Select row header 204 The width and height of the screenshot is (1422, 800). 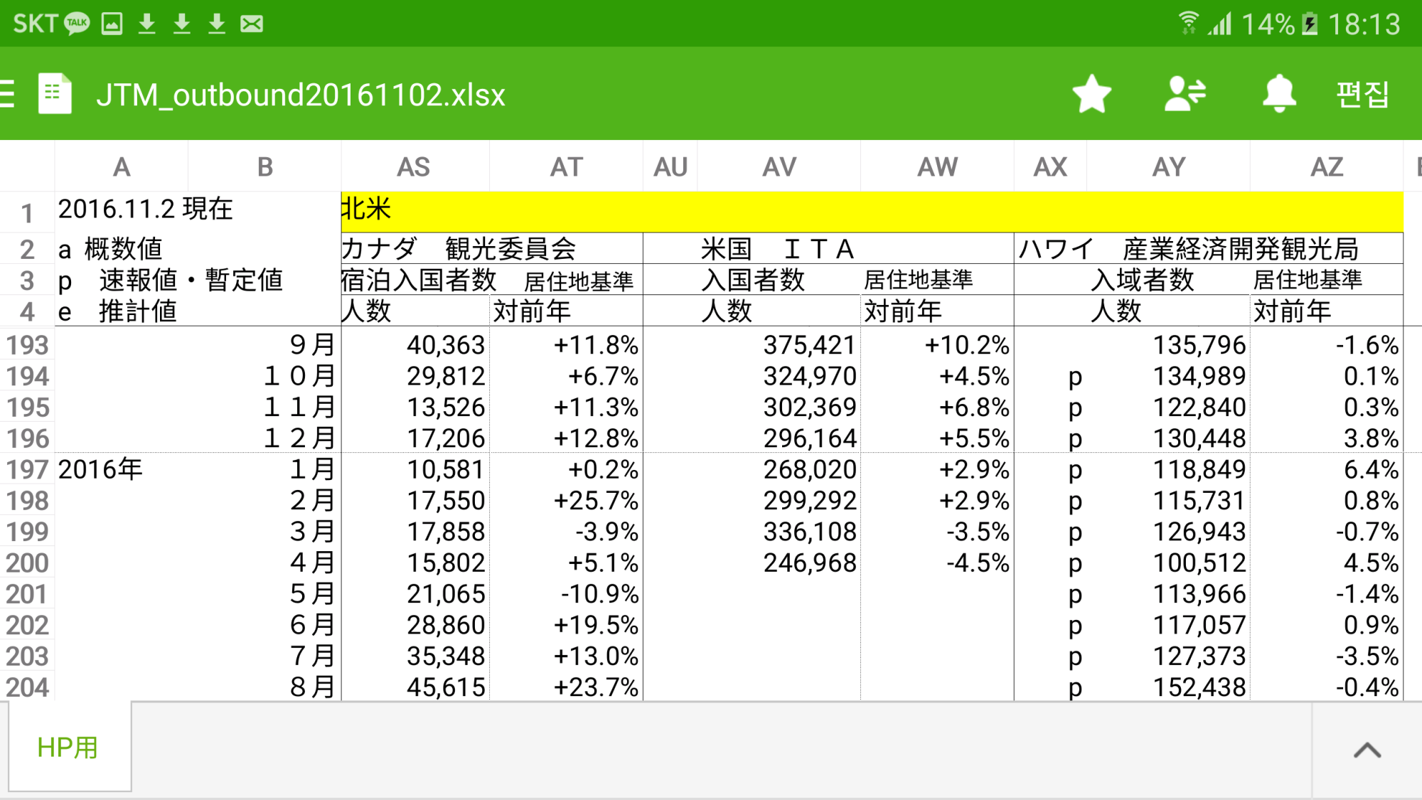[27, 687]
